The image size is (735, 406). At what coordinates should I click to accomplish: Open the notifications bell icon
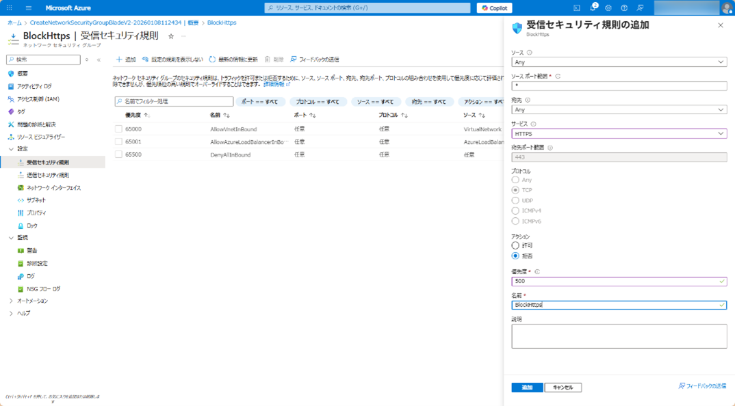(593, 8)
